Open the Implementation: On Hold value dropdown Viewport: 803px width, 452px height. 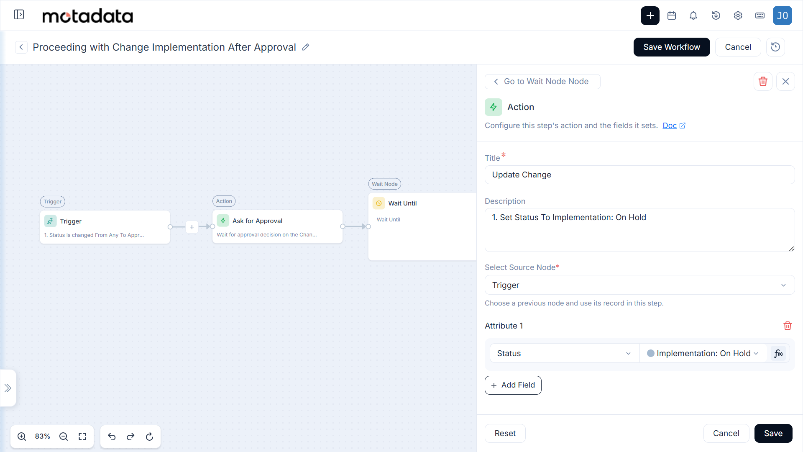click(703, 353)
